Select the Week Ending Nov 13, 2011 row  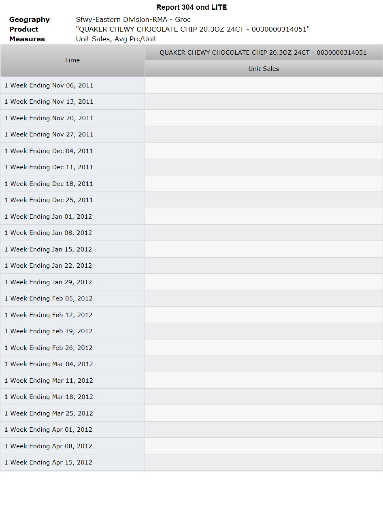tap(191, 102)
